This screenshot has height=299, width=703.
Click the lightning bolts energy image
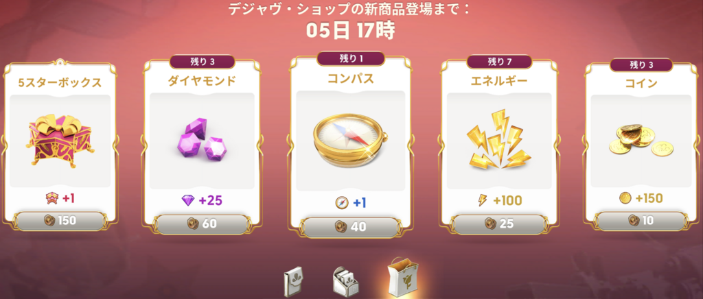pyautogui.click(x=498, y=139)
